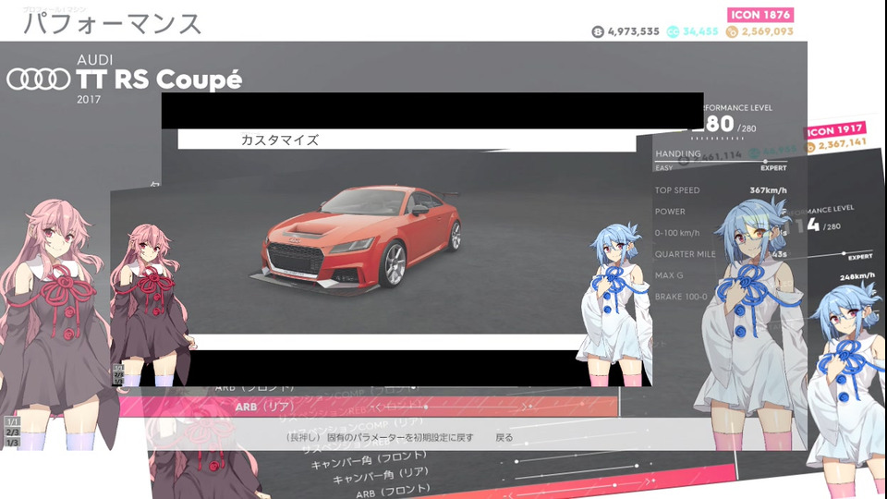Click the Crew Credits CC icon
The image size is (887, 499).
(x=673, y=31)
